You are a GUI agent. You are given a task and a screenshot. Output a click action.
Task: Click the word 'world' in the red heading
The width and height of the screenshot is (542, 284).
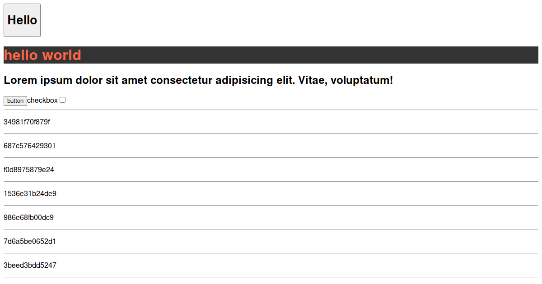[x=62, y=55]
